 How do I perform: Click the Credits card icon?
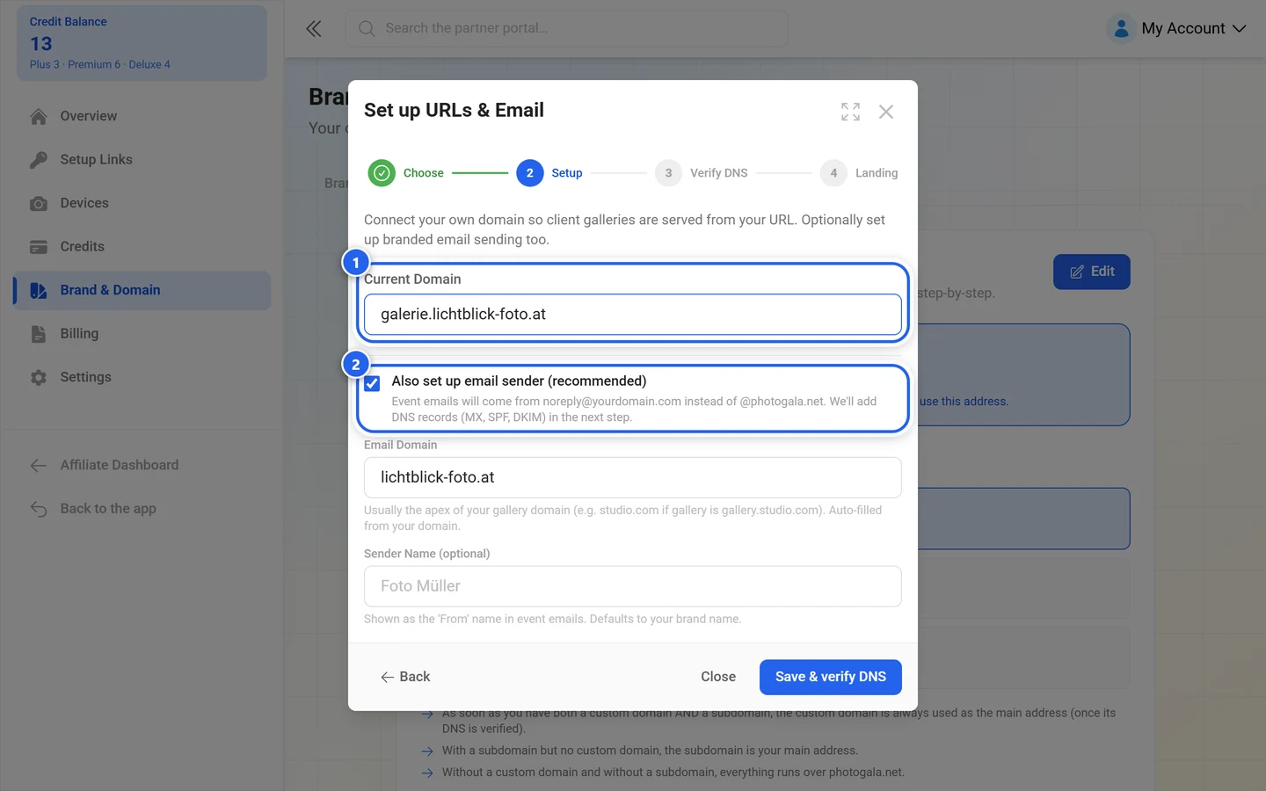[x=39, y=247]
